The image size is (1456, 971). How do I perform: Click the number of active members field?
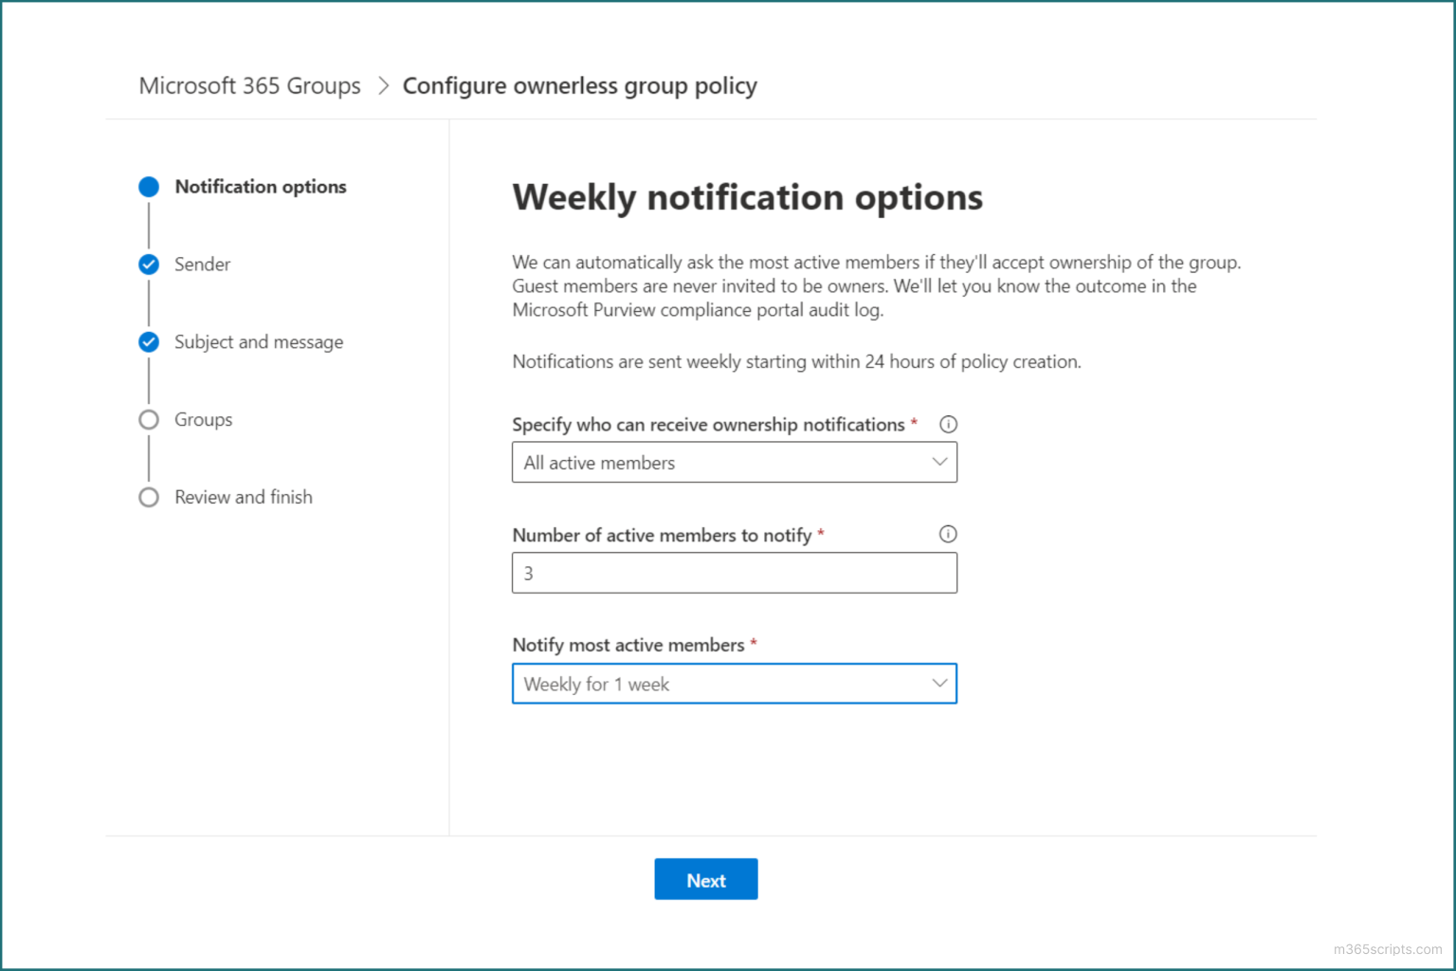735,573
